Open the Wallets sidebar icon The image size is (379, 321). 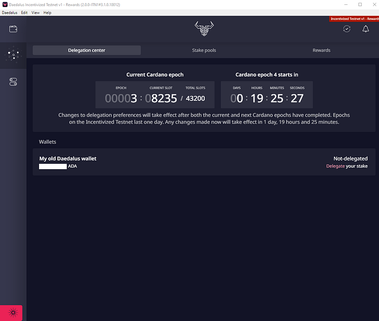(x=13, y=29)
